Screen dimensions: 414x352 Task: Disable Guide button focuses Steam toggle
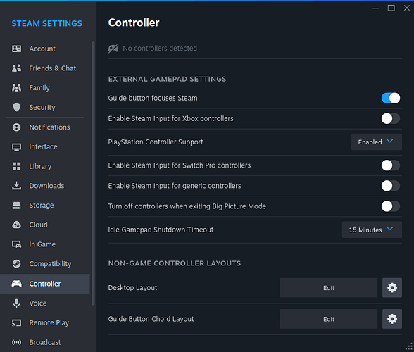click(x=391, y=98)
